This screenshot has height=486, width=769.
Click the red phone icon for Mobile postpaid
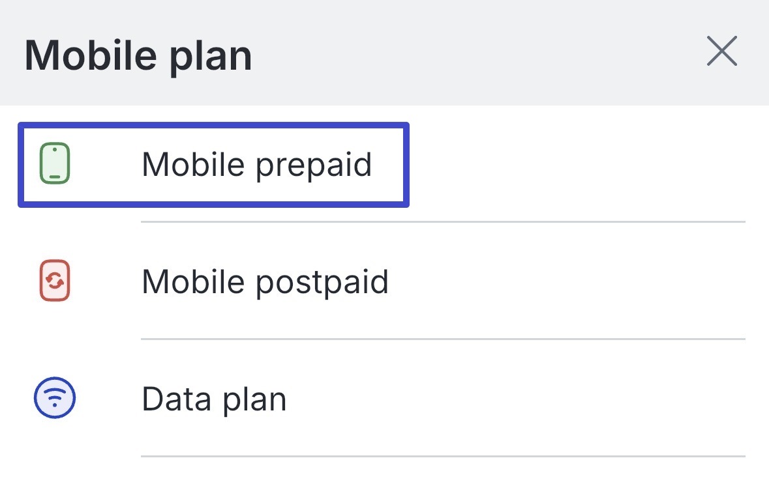55,281
